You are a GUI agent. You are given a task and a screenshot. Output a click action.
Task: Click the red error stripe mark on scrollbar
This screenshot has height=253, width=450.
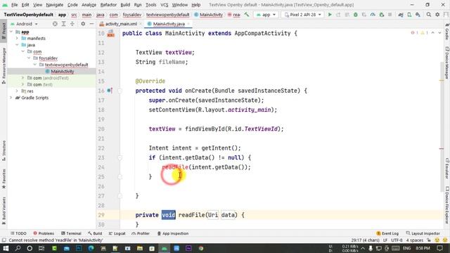tap(442, 148)
